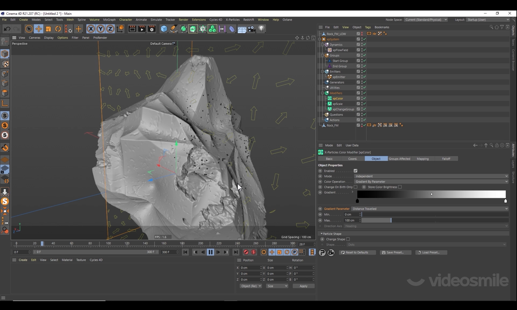Select the Move tool in top toolbar
Image resolution: width=517 pixels, height=310 pixels.
39,29
